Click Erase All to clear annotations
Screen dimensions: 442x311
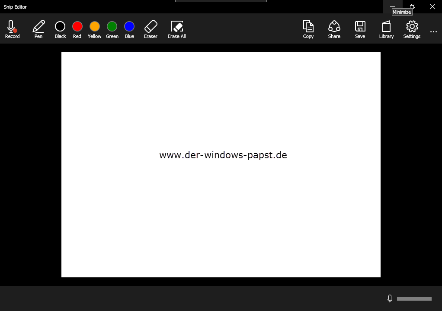176,28
